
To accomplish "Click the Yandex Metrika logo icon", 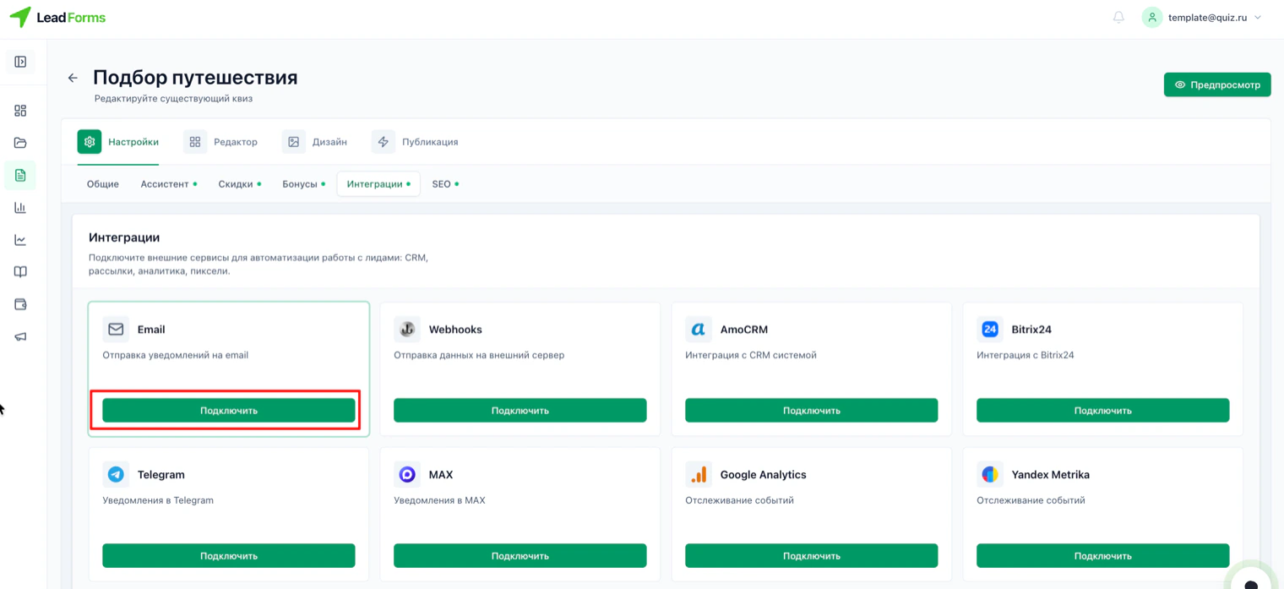I will pyautogui.click(x=990, y=475).
